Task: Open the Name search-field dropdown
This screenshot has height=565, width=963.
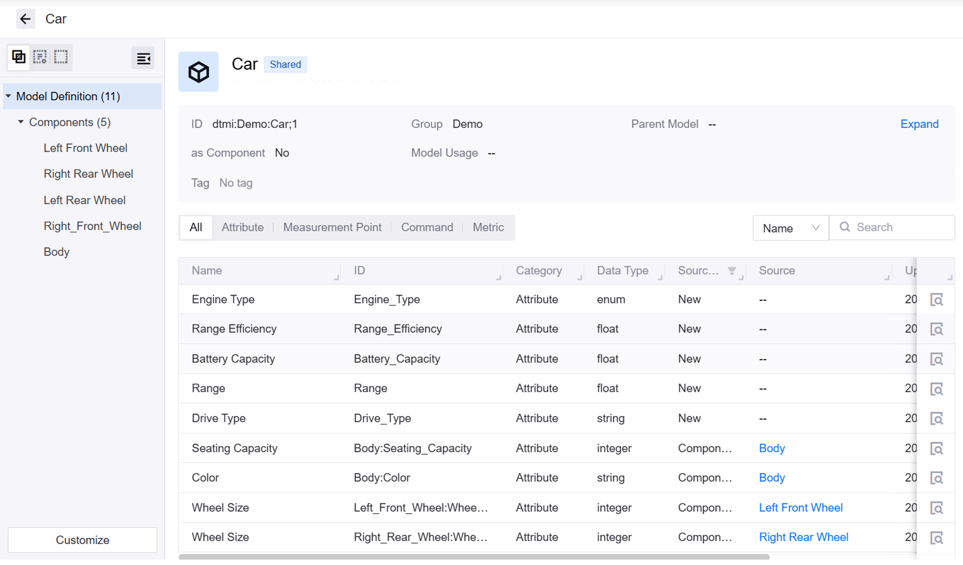Action: 790,228
